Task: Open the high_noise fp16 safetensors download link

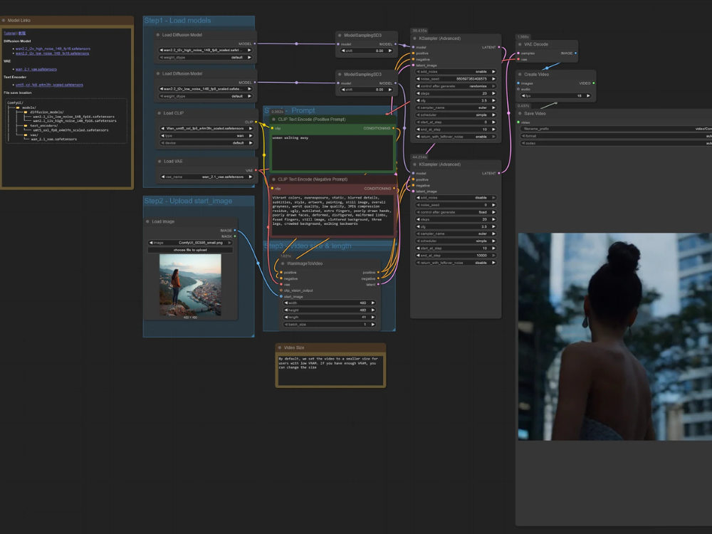Action: click(53, 48)
